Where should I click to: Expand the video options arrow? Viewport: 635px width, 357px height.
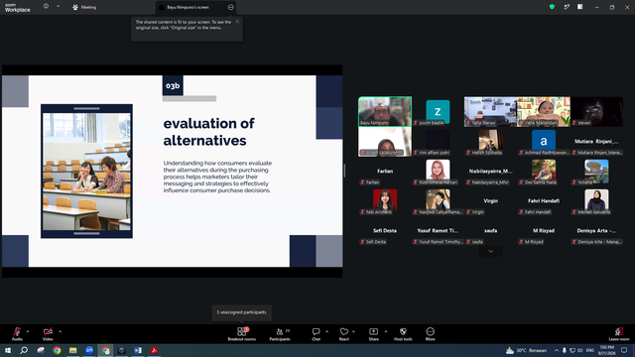(x=60, y=331)
